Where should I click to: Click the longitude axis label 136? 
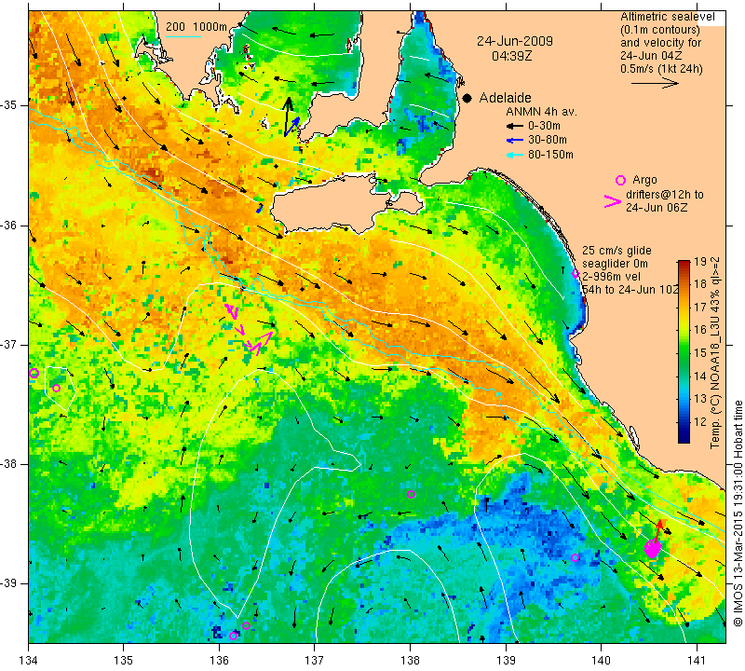point(219,661)
